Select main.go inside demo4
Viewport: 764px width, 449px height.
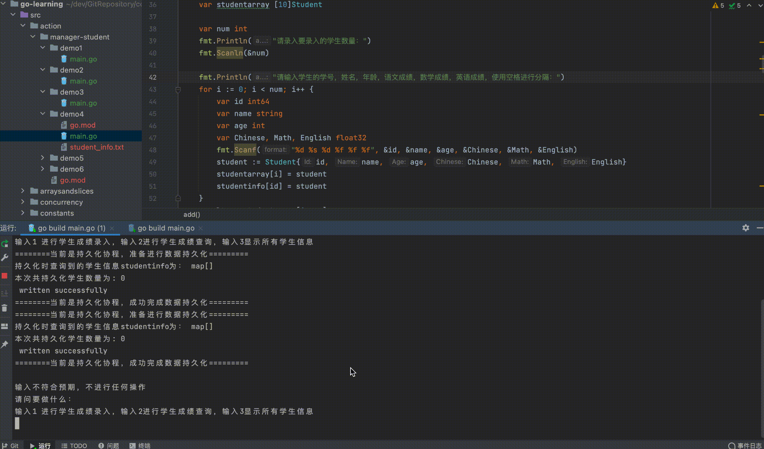(83, 136)
